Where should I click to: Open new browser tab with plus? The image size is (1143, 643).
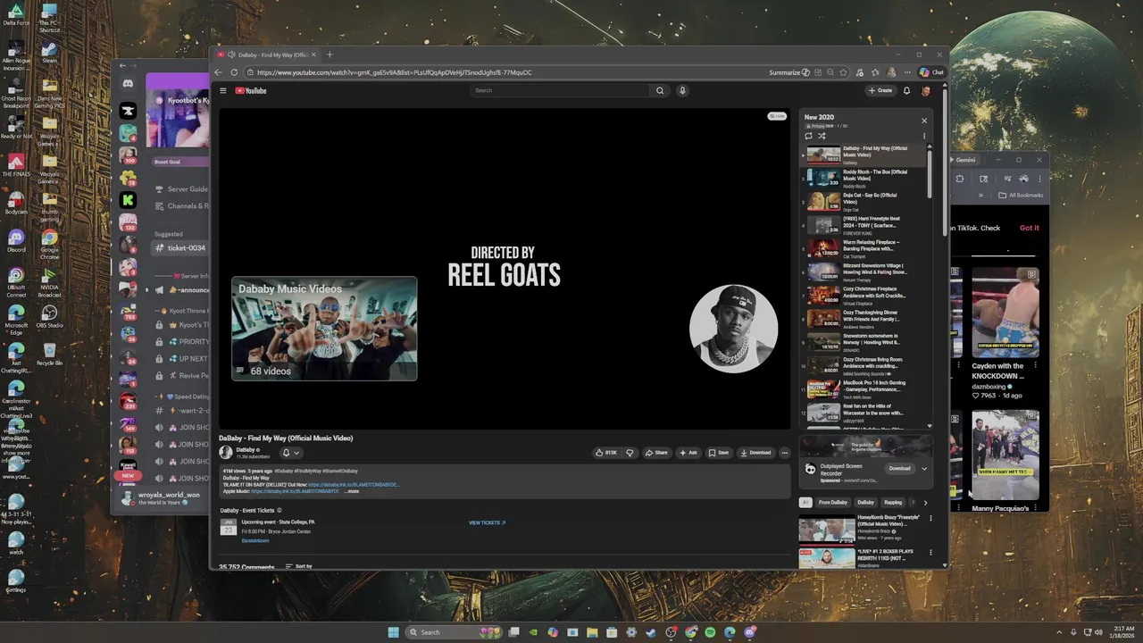point(330,54)
